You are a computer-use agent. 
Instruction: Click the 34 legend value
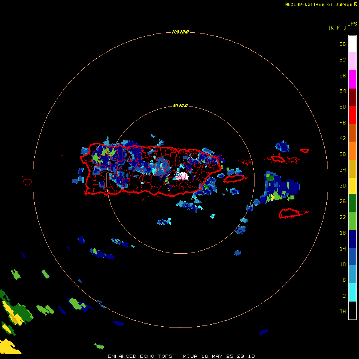(343, 170)
